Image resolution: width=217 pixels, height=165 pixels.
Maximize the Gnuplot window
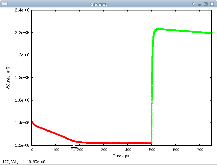tap(206, 4)
